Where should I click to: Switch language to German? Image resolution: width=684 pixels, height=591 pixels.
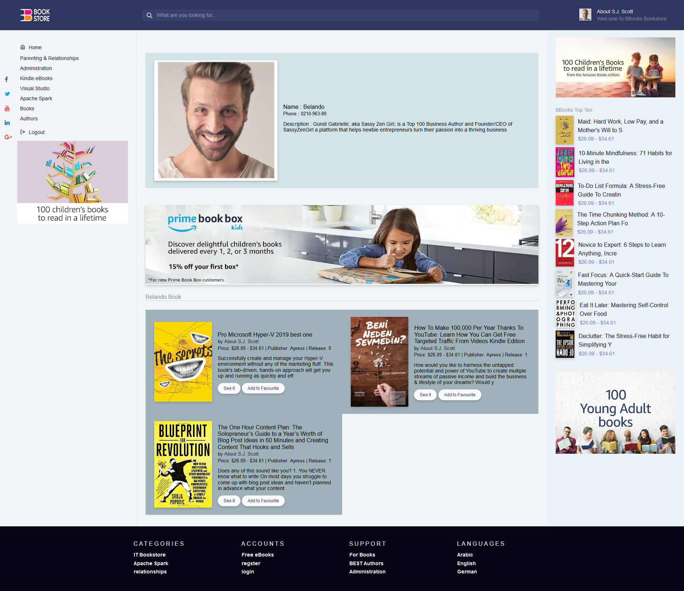467,572
